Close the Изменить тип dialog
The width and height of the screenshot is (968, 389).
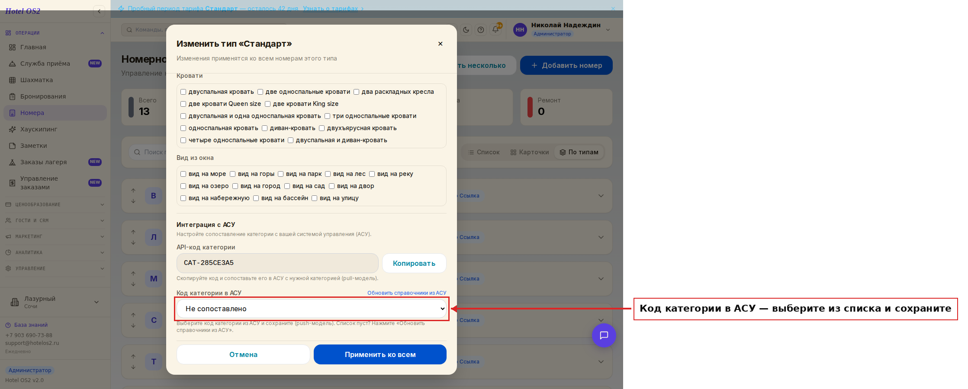(440, 44)
